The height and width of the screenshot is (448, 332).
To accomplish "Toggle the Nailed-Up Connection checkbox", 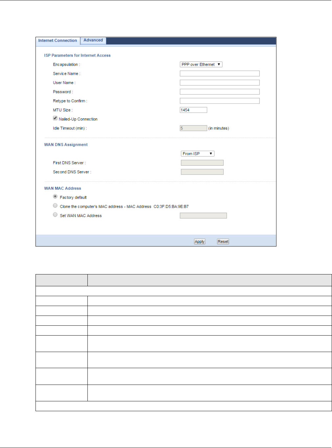I will tap(55, 118).
